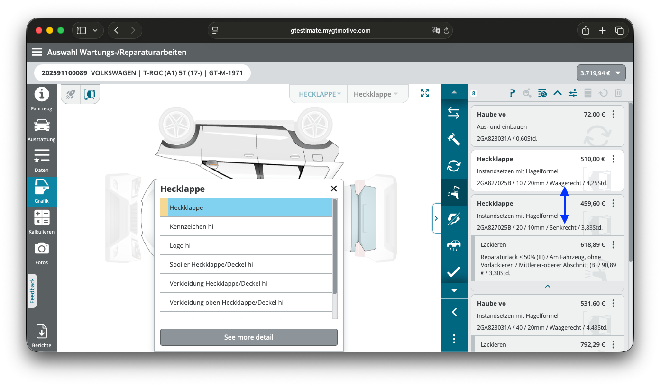The image size is (660, 387).
Task: Click the car door parts view icon
Action: click(90, 94)
